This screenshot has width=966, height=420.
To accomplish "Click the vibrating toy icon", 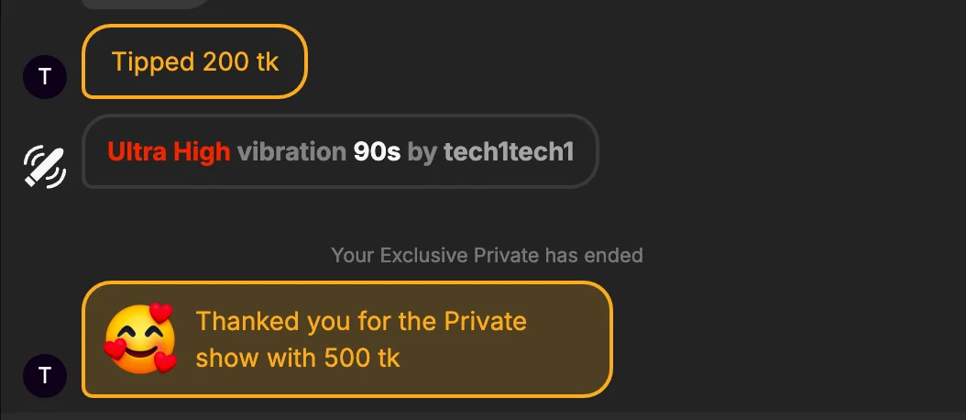I will click(45, 167).
